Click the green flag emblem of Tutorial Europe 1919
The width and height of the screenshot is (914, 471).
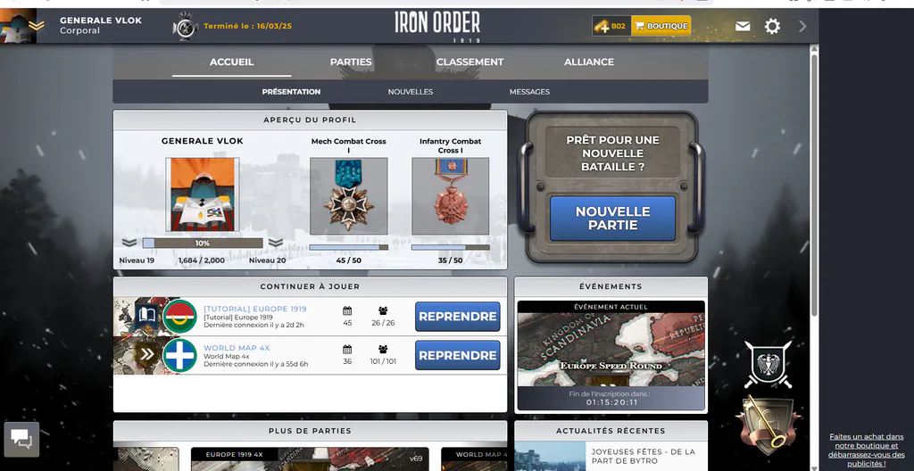tap(179, 317)
